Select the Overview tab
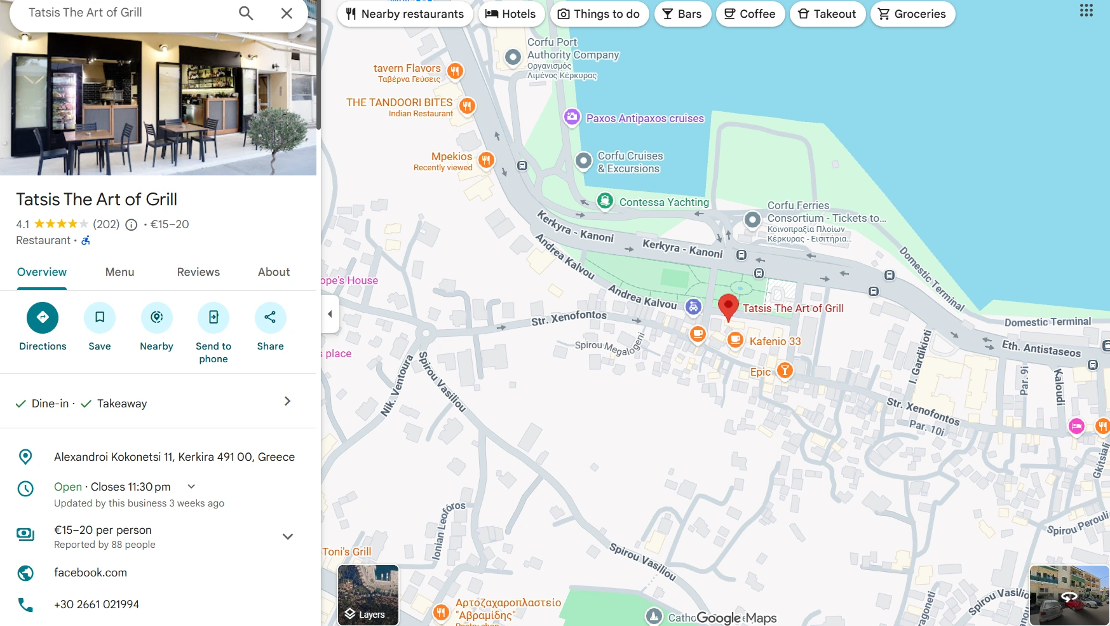 point(42,272)
